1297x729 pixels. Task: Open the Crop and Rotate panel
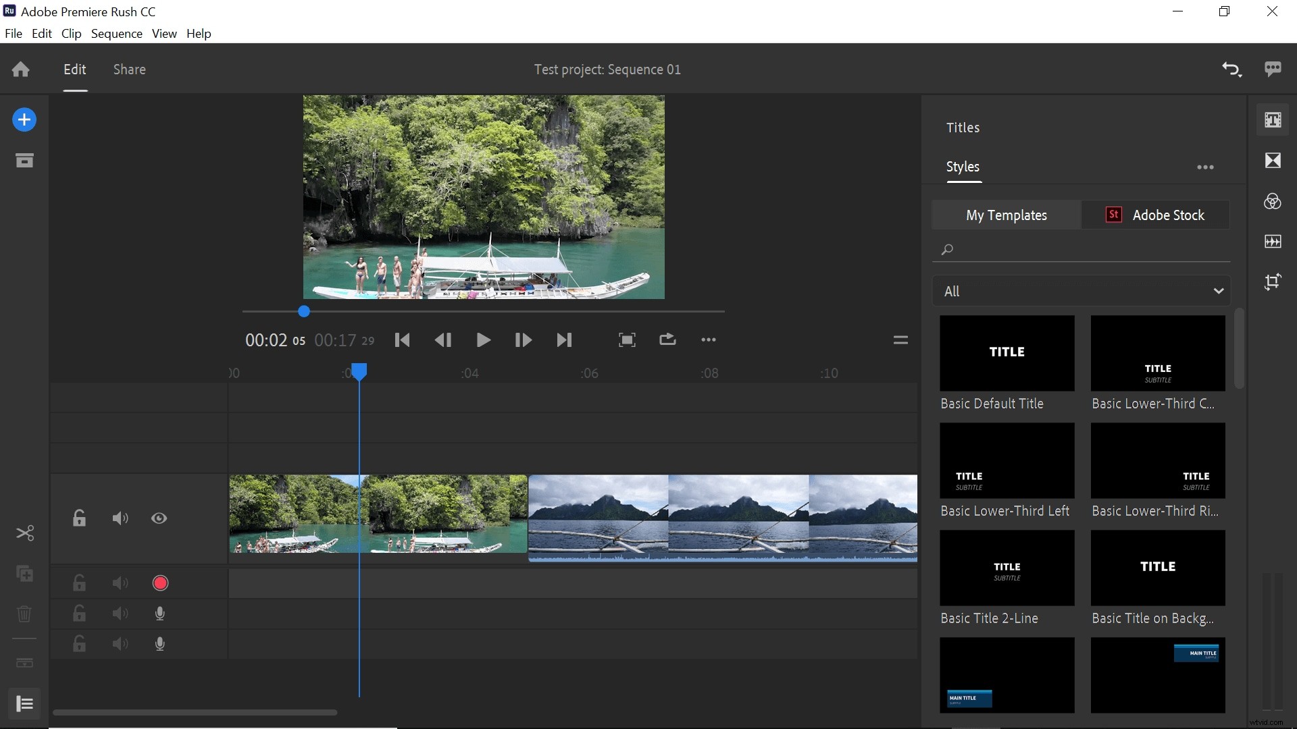coord(1273,281)
